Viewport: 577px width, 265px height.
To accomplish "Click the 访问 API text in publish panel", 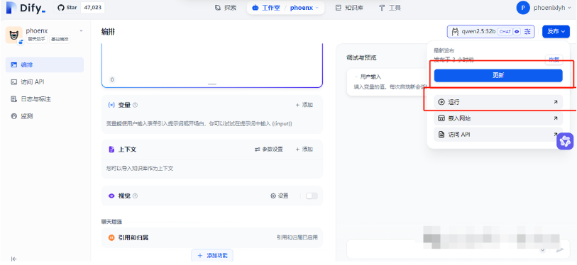I will coord(459,135).
